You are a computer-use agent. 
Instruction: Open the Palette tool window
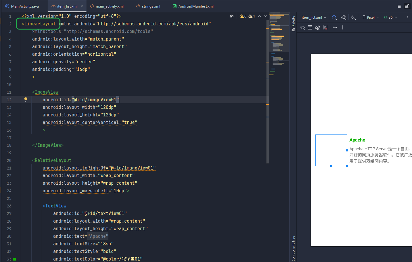click(293, 23)
